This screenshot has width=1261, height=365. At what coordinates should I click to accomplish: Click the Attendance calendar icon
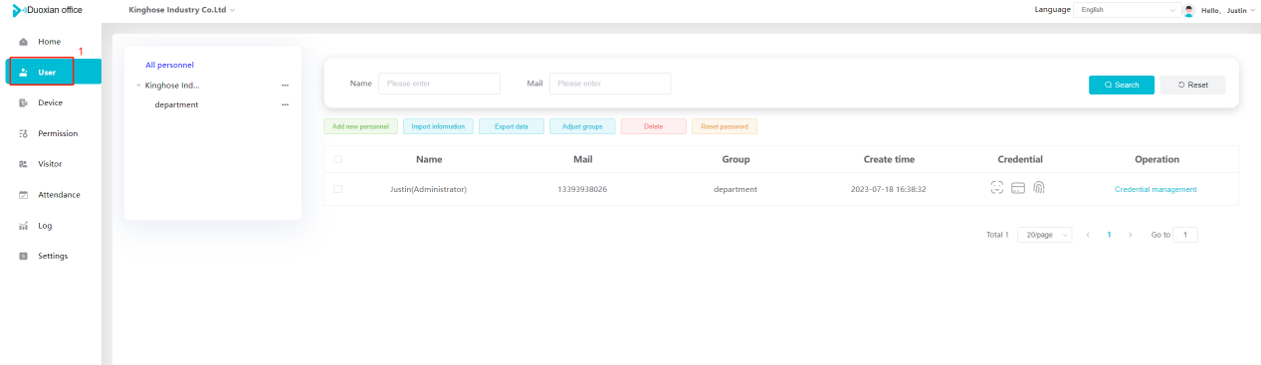tap(24, 195)
